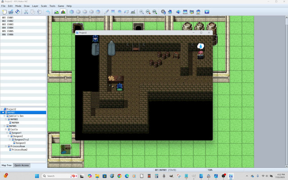Click the Zoom In magnifier icon
The height and width of the screenshot is (180, 288).
click(141, 12)
